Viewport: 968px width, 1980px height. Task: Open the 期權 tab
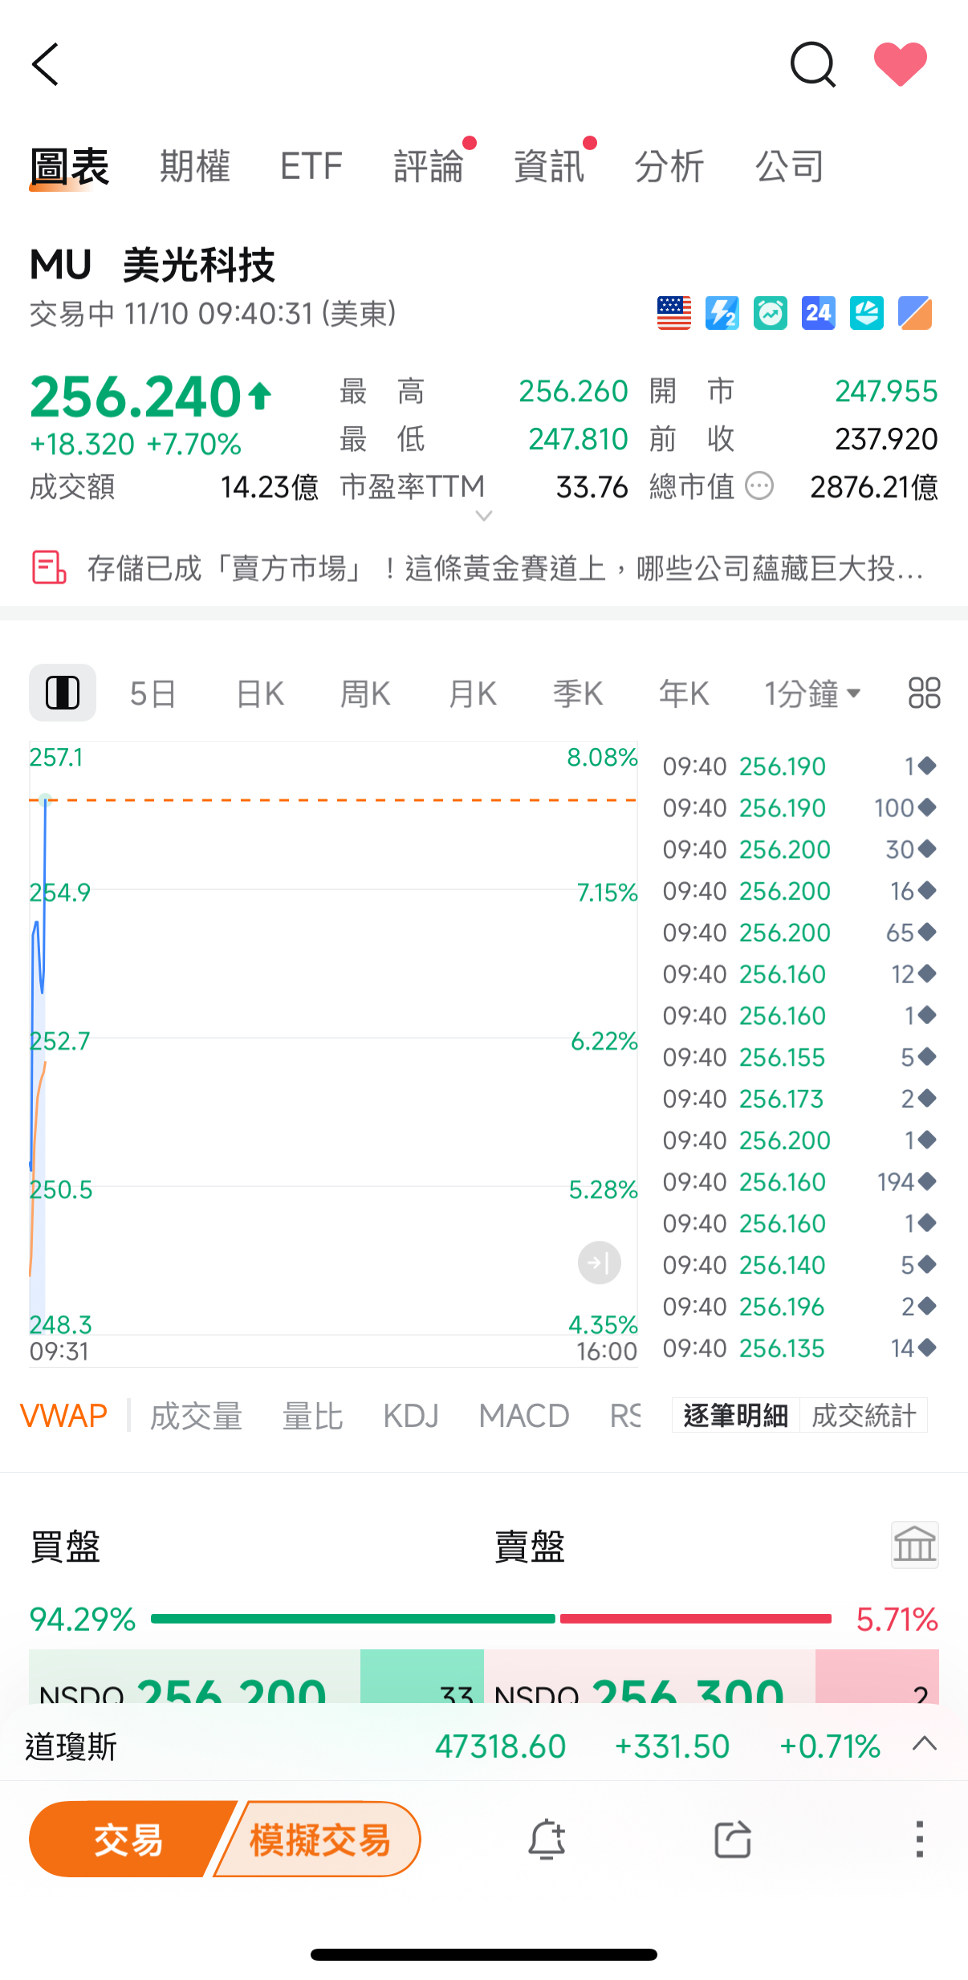[x=195, y=167]
